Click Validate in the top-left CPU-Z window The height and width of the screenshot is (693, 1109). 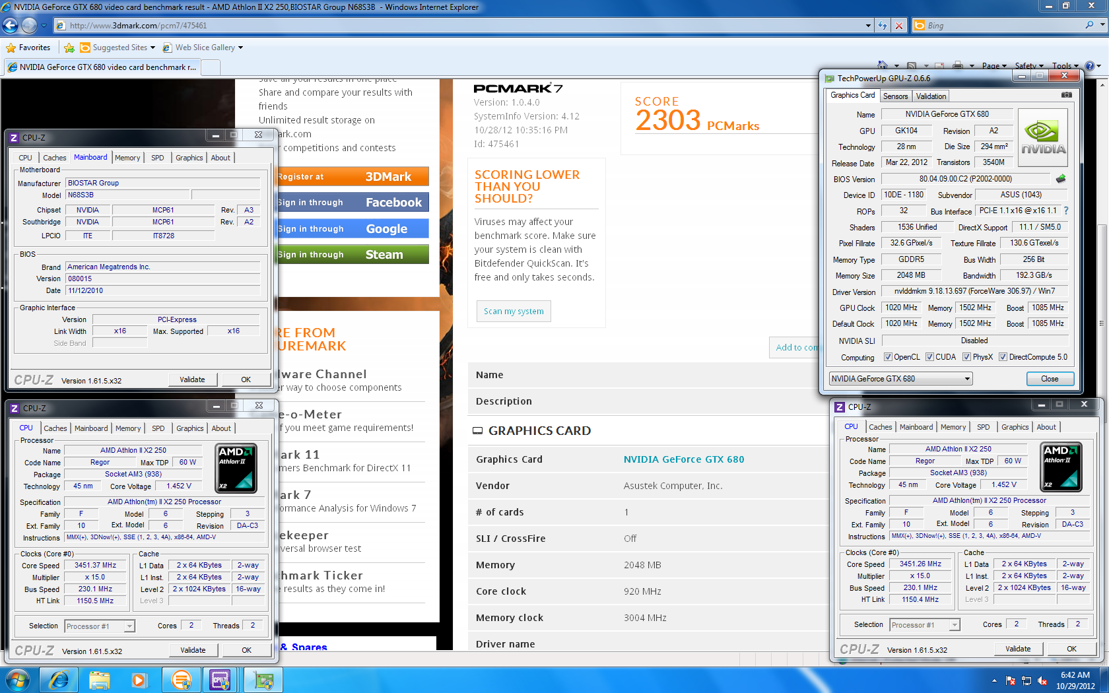[x=192, y=379]
